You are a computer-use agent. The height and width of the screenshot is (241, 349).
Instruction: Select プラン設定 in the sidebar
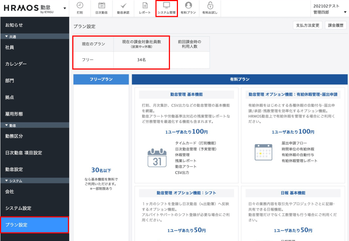16,225
